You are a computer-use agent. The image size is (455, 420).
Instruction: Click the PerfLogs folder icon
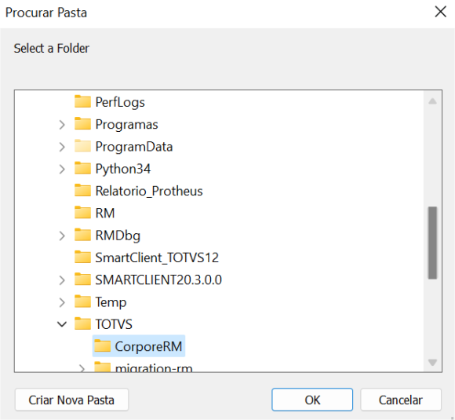coord(82,101)
